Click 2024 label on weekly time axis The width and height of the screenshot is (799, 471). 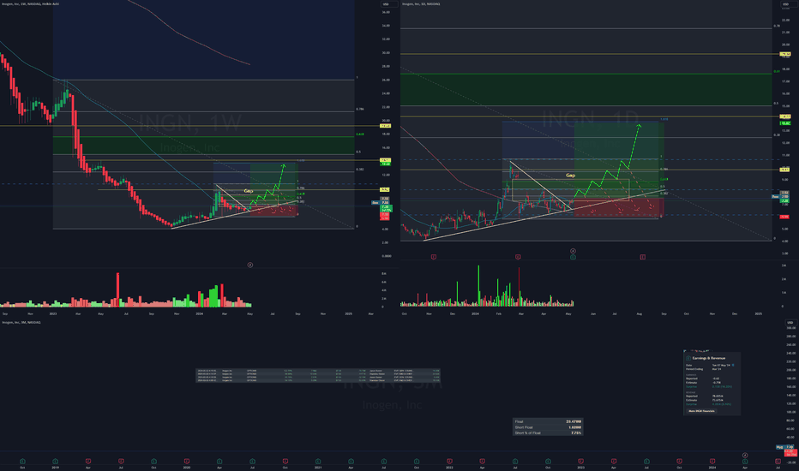click(199, 313)
